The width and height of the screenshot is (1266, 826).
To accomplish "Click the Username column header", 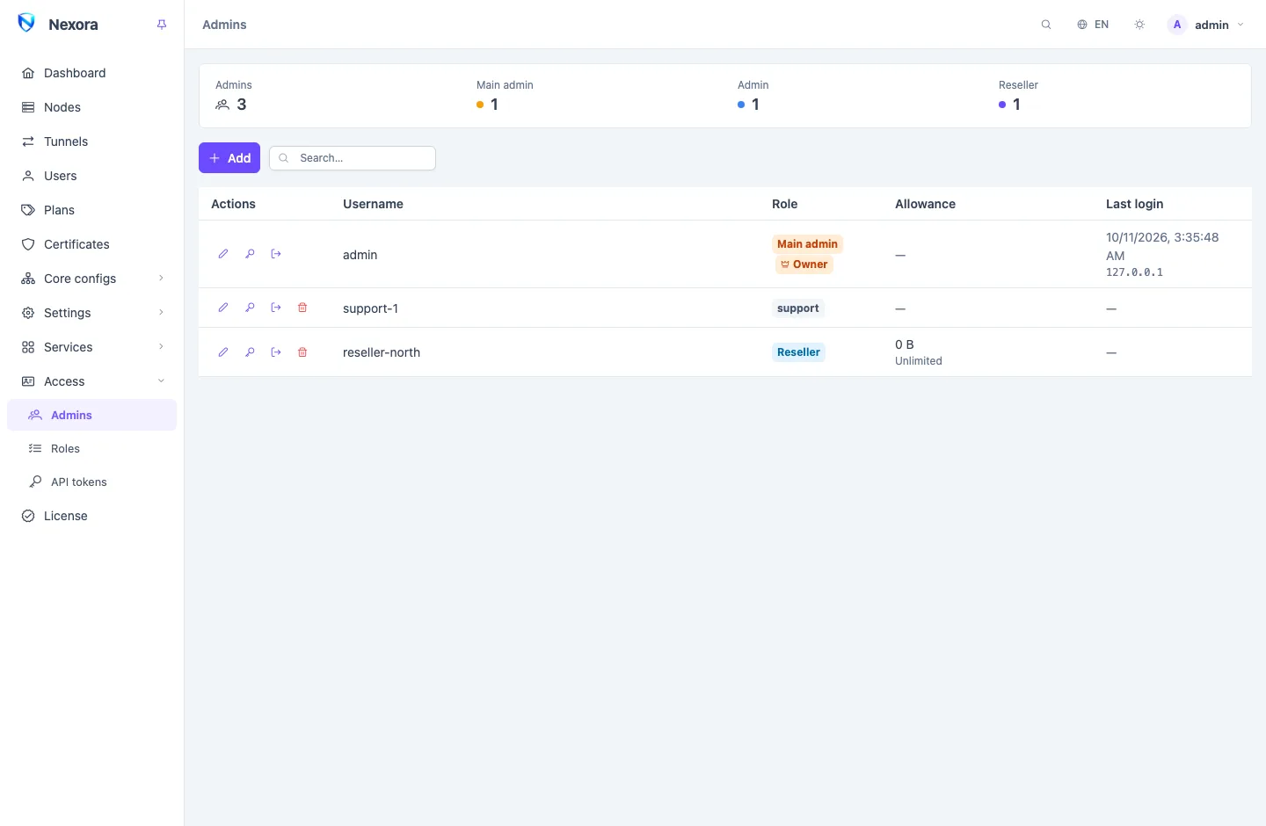I will pyautogui.click(x=373, y=204).
